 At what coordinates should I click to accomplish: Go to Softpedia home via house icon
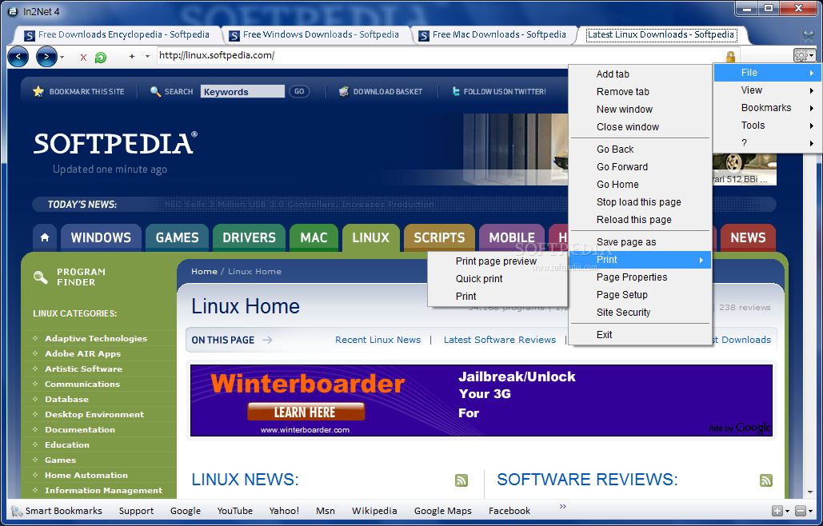[45, 237]
